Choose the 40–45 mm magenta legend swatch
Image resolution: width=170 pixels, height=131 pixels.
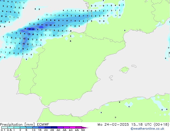tap(73, 128)
